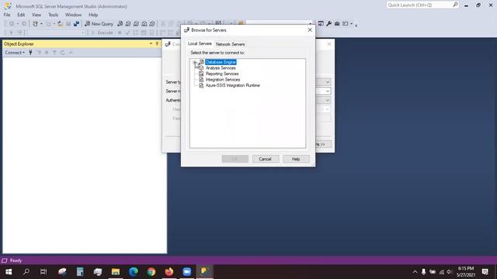Click the Toolbox icon in the toolbar

pyautogui.click(x=337, y=24)
